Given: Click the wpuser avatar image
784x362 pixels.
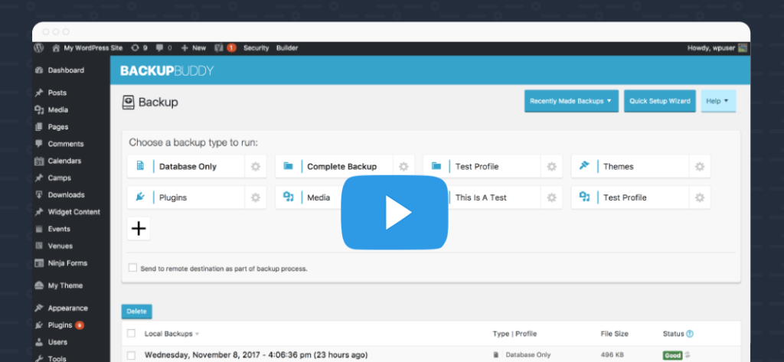Looking at the screenshot, I should tap(743, 48).
